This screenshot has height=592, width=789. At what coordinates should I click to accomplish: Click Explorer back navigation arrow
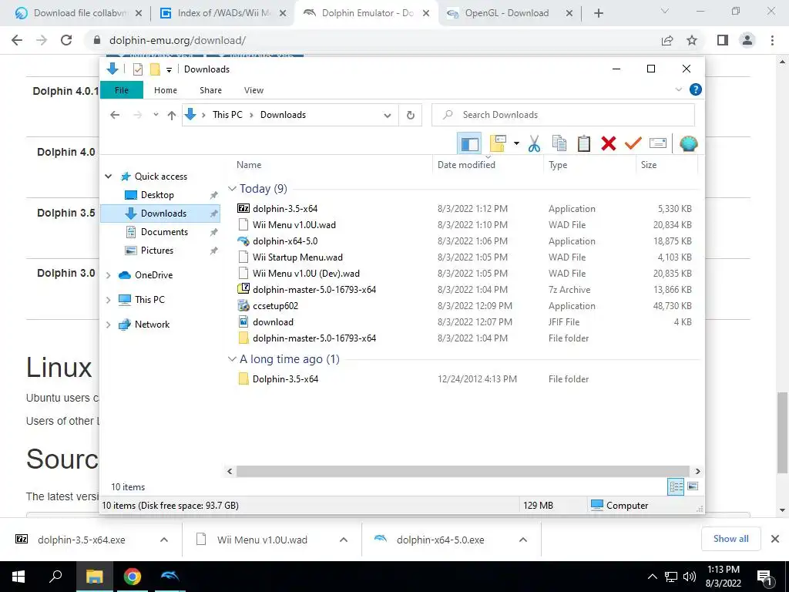tap(115, 115)
